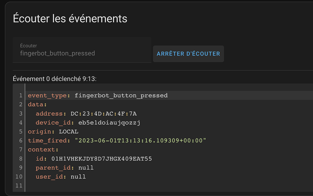
Task: Click the event_type line in the YAML output
Action: click(x=97, y=95)
